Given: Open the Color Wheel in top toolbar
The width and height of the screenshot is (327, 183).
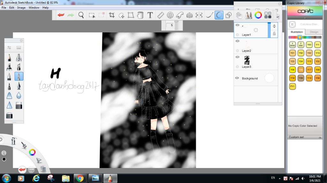Looking at the screenshot, I should tap(258, 15).
